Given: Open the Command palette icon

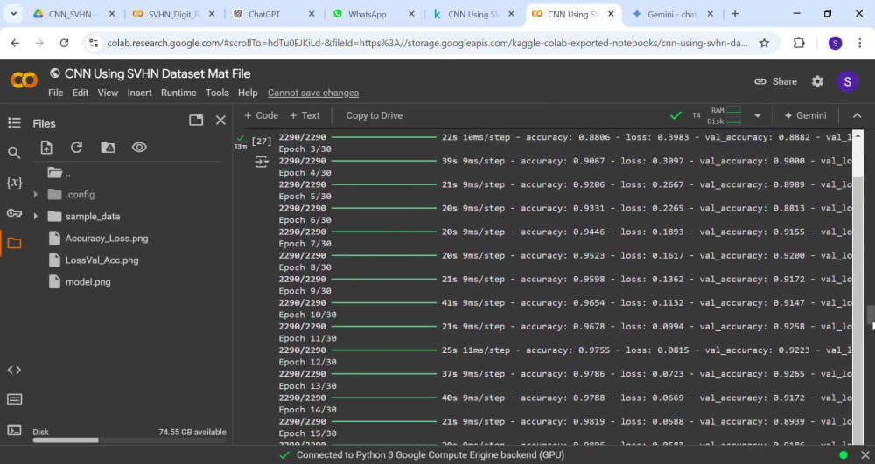Looking at the screenshot, I should coord(14,399).
